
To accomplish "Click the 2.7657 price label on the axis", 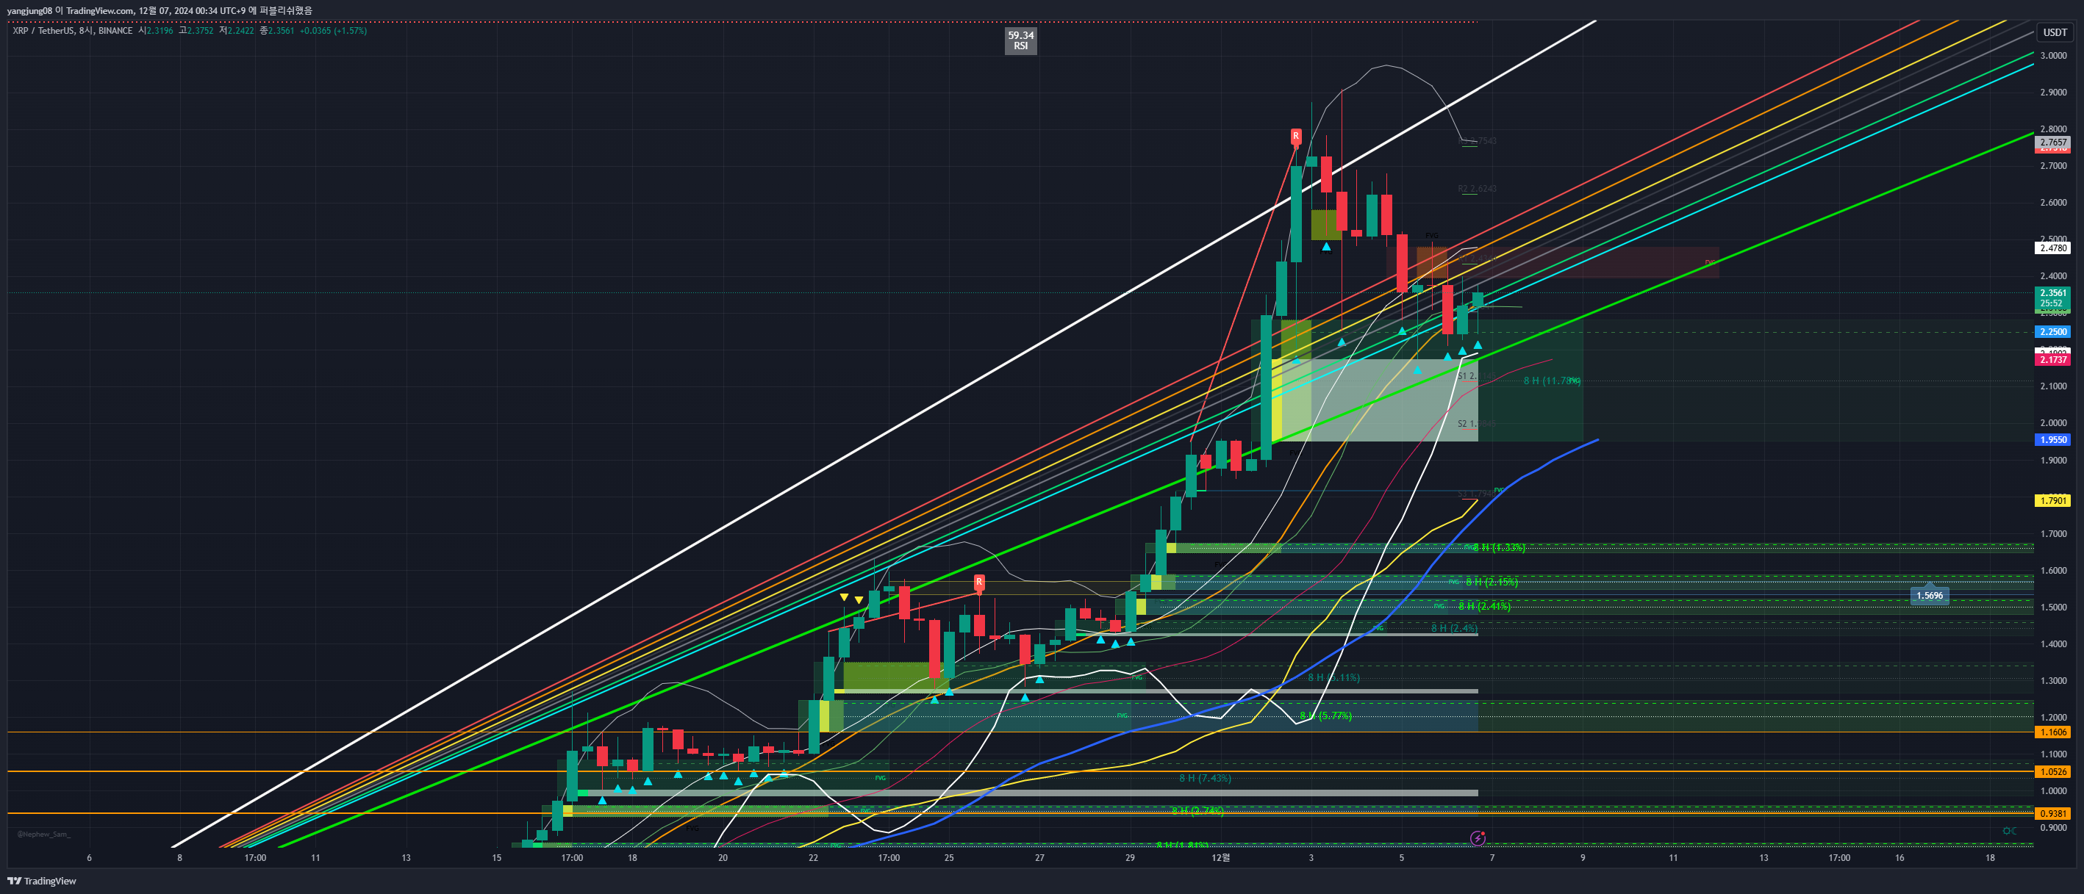I will [2052, 143].
